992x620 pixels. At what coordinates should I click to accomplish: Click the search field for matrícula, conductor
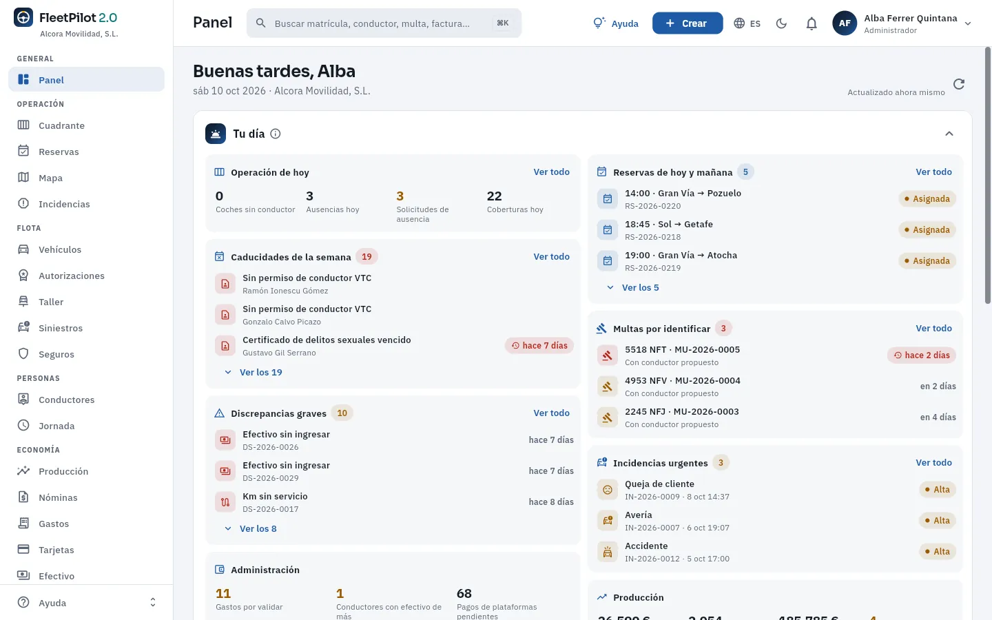384,23
